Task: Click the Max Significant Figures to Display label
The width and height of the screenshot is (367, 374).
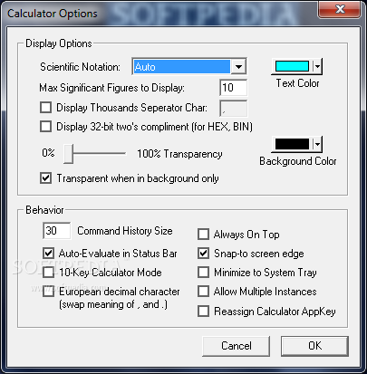Action: (x=111, y=88)
